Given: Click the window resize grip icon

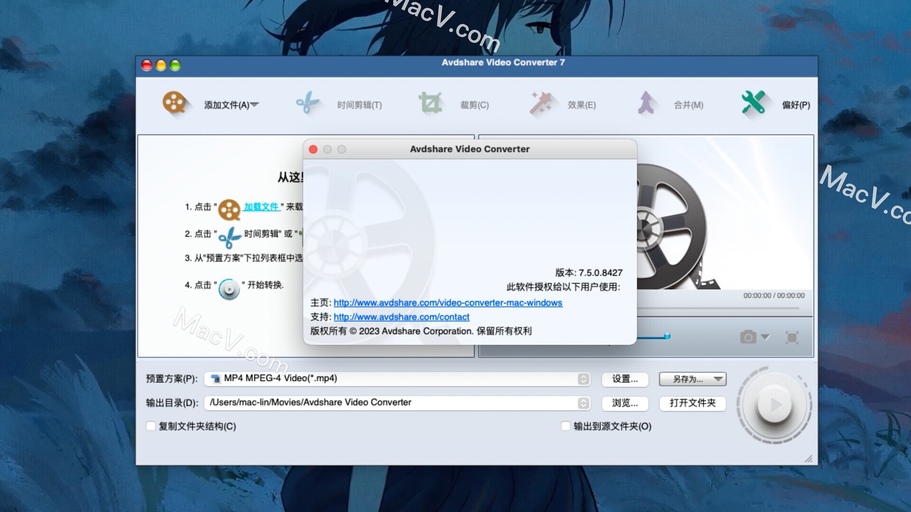Looking at the screenshot, I should [809, 458].
